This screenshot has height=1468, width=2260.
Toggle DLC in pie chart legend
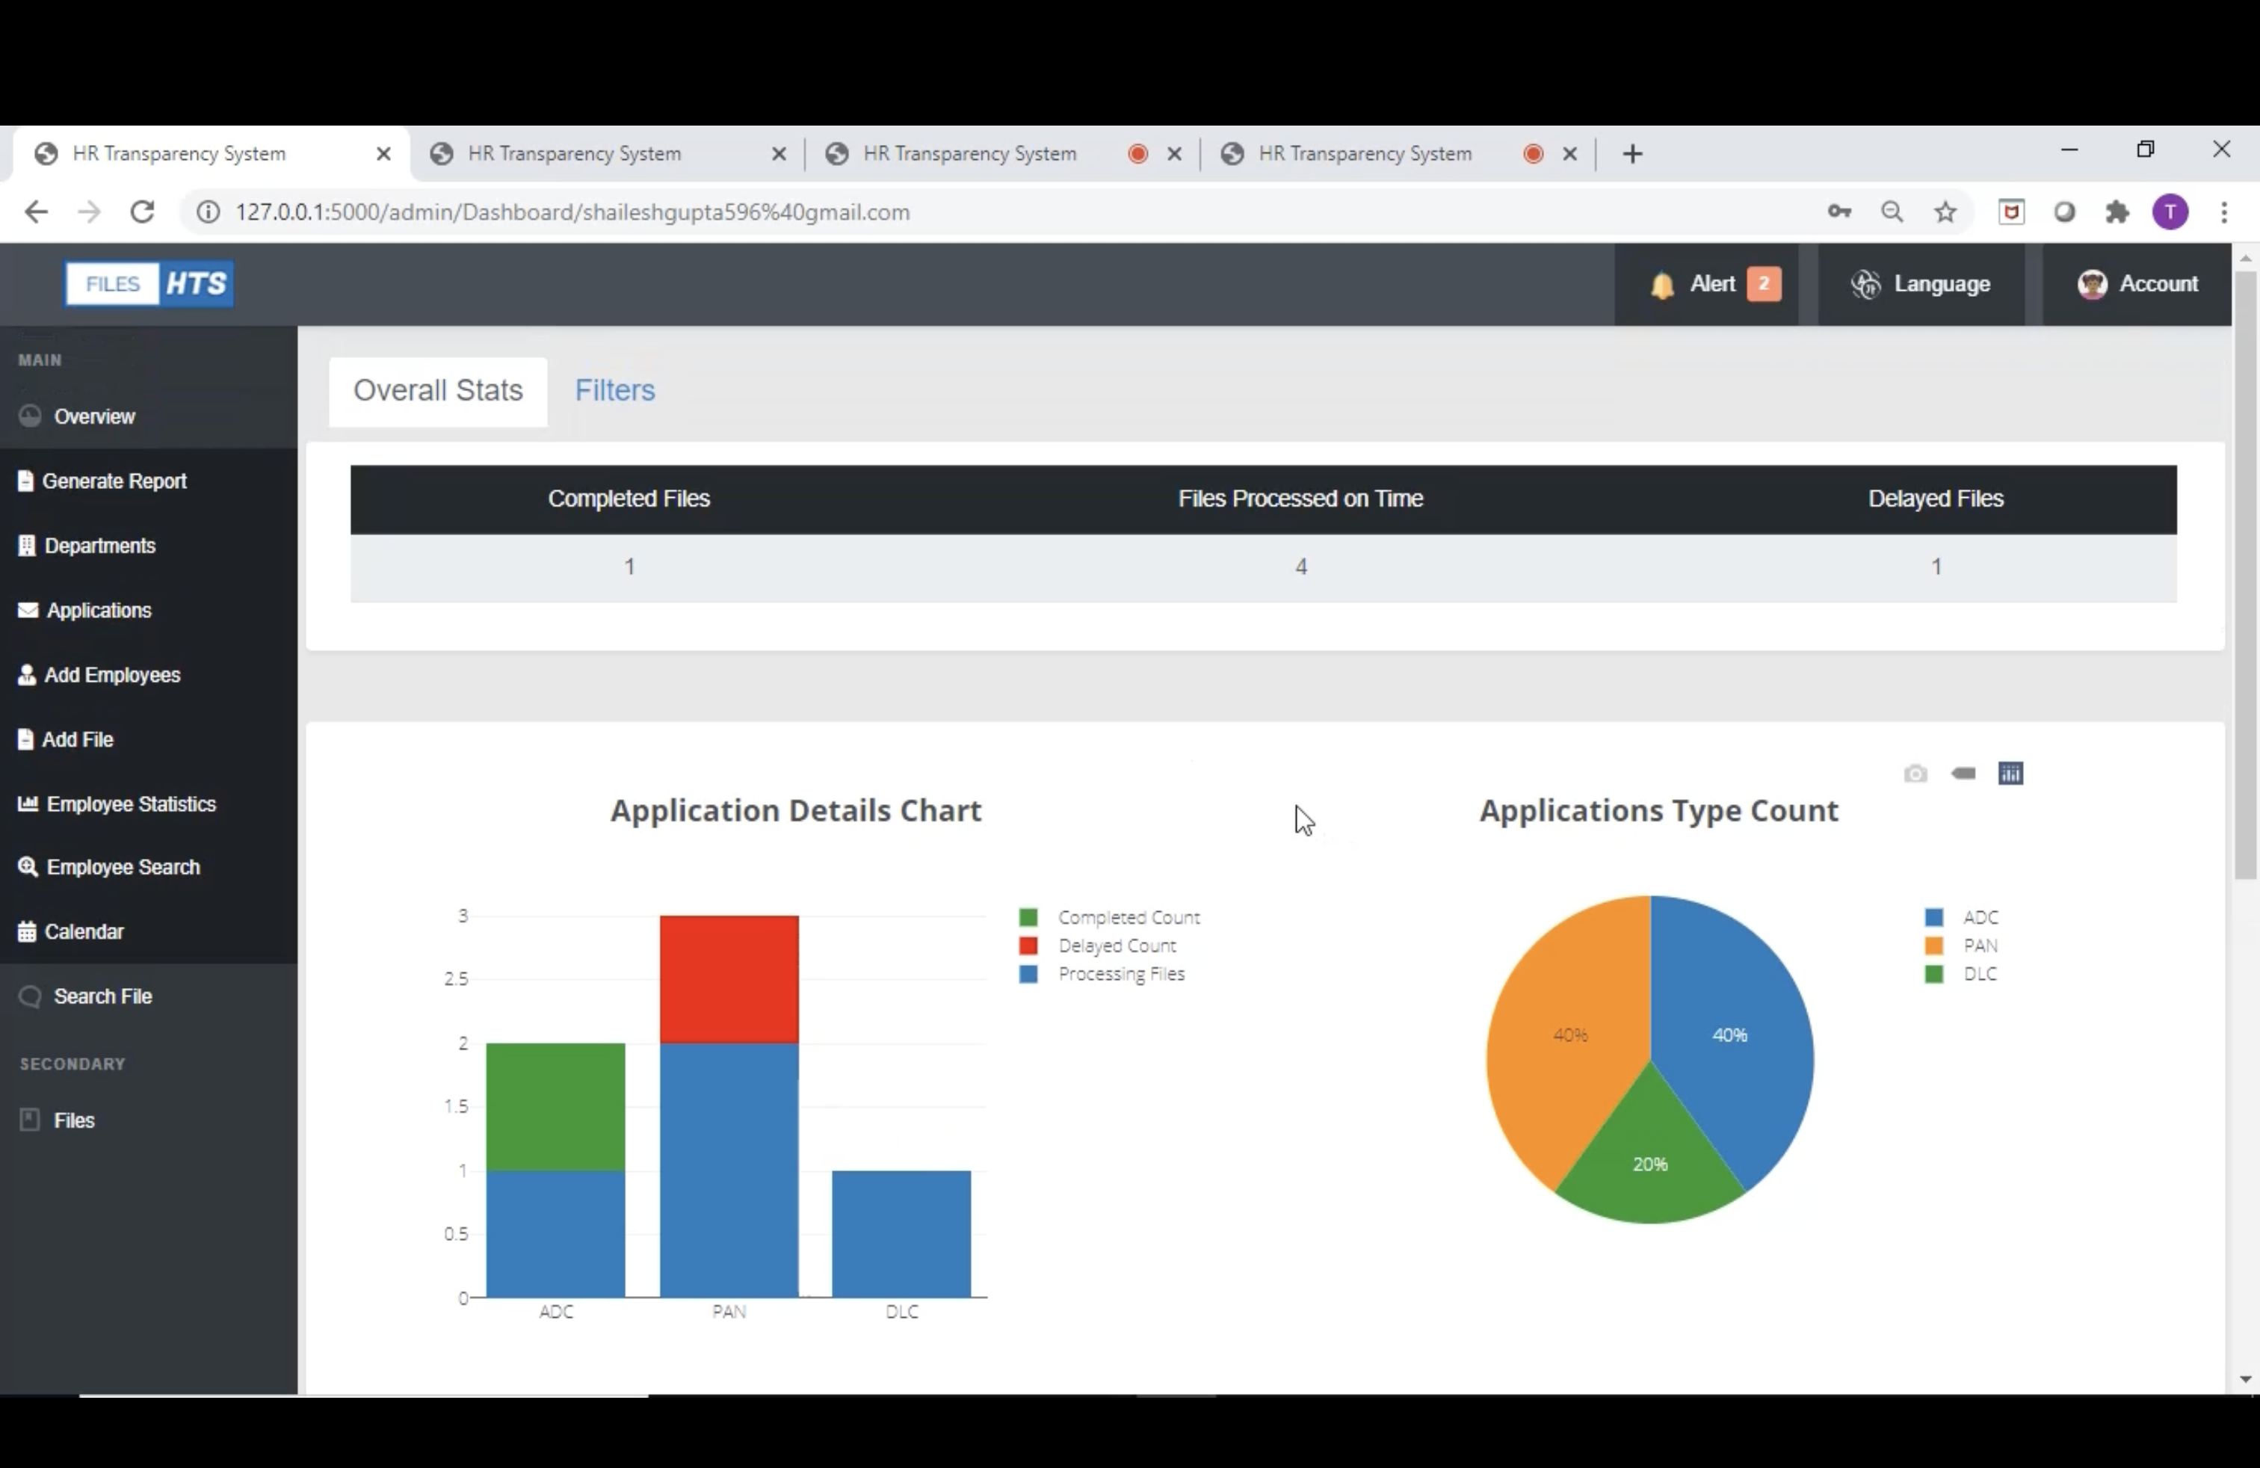click(x=1962, y=974)
